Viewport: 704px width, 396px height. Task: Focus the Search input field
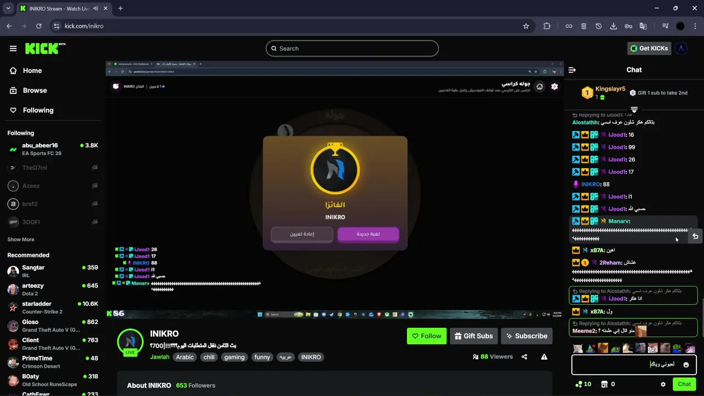coord(352,48)
